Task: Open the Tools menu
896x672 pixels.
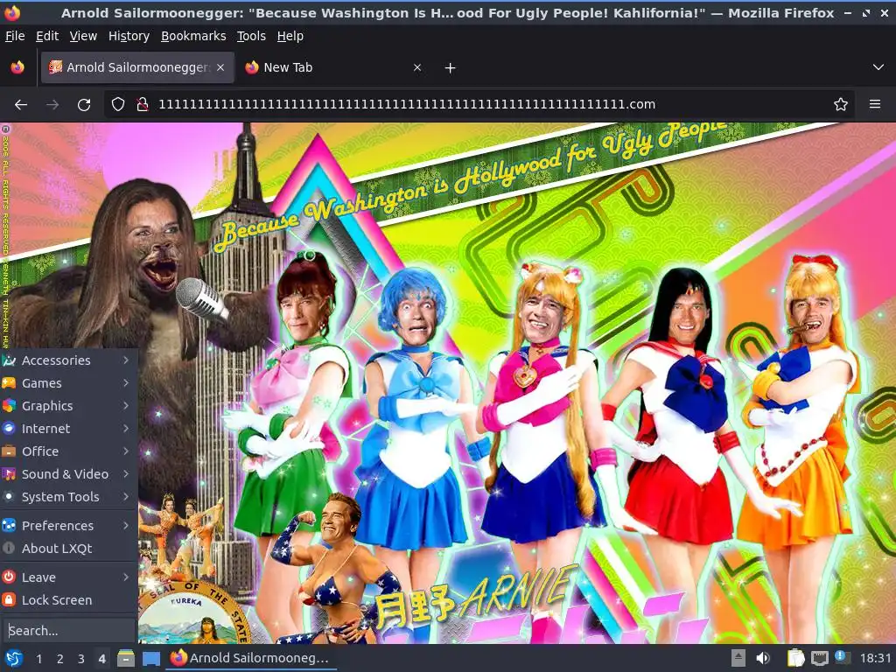Action: click(251, 36)
